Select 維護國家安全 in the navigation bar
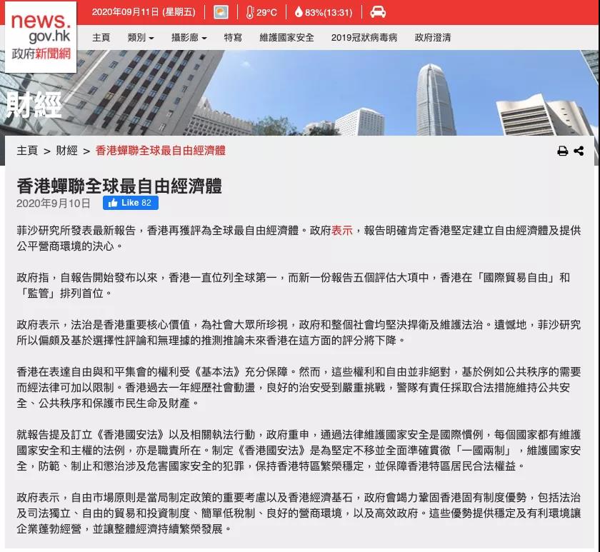Screen dimensions: 600x552 pyautogui.click(x=286, y=38)
